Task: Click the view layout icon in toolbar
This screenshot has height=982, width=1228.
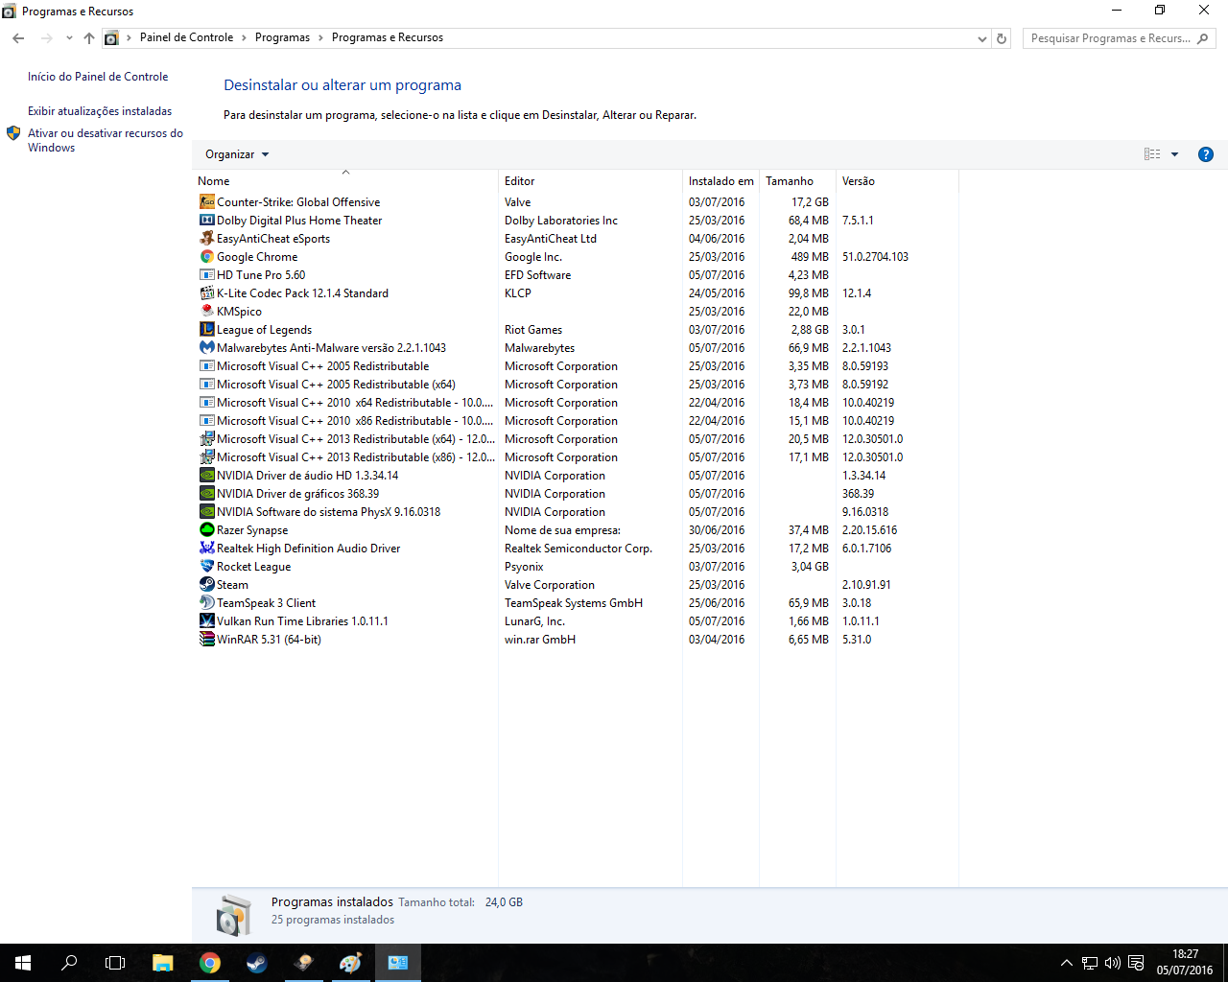Action: pos(1152,154)
